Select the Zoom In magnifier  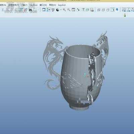click(x=64, y=10)
